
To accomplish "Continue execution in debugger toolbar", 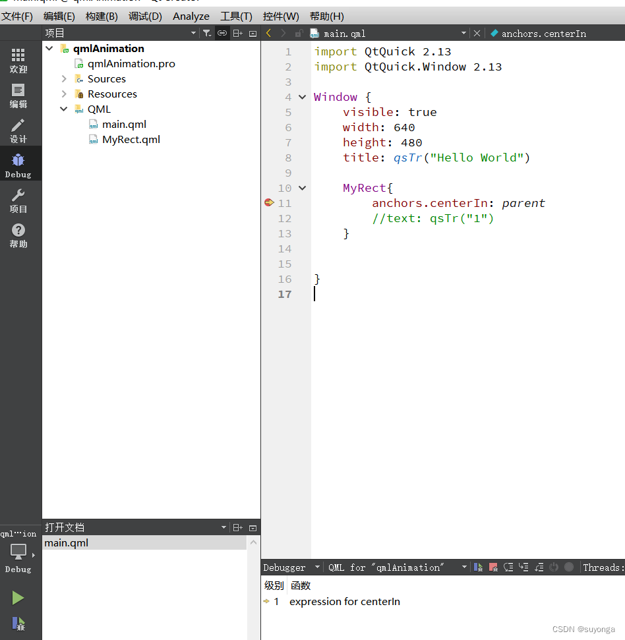I will pos(478,567).
